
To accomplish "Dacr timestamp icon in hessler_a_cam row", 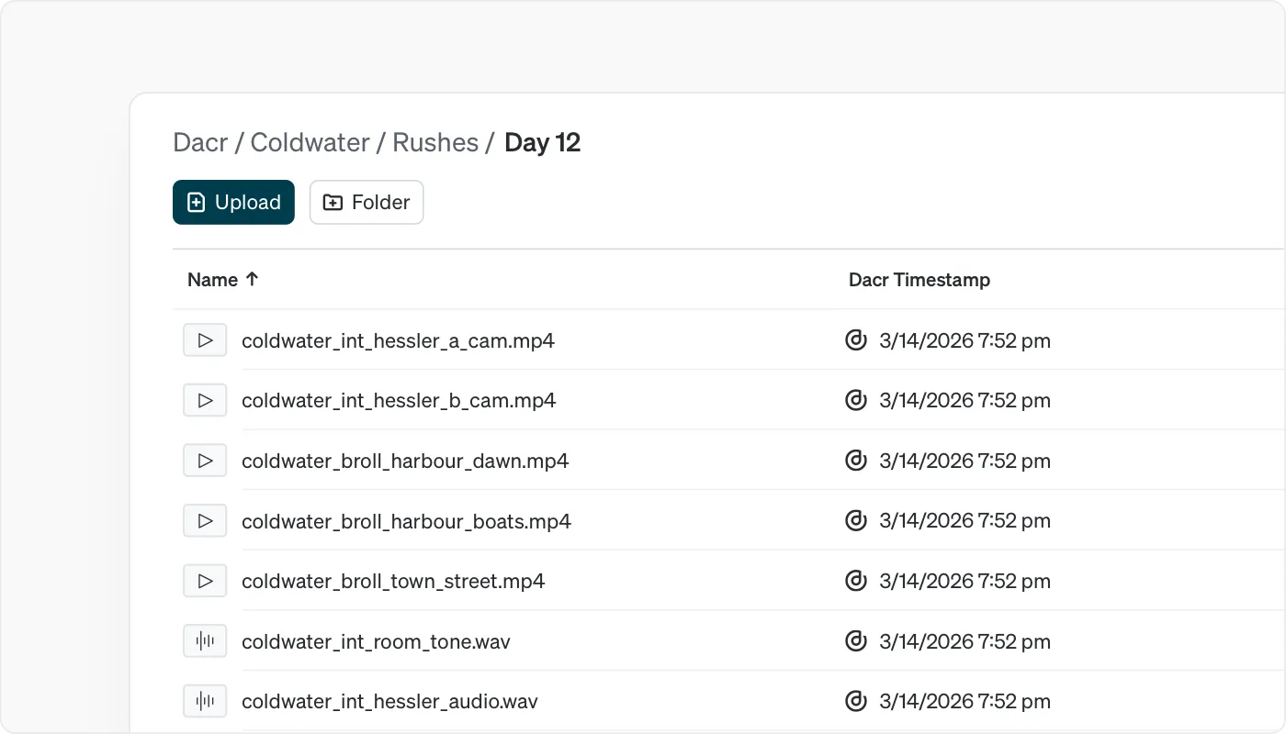I will point(855,340).
